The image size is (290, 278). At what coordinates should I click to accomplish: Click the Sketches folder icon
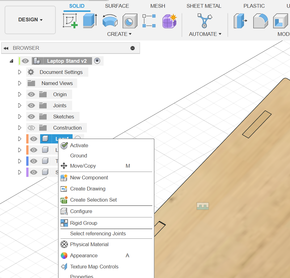point(43,117)
